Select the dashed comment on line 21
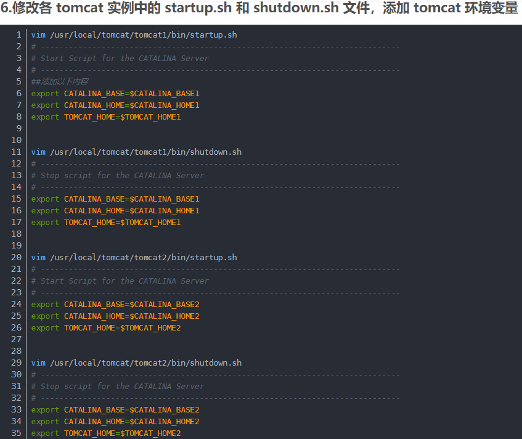This screenshot has width=522, height=439. pyautogui.click(x=215, y=269)
